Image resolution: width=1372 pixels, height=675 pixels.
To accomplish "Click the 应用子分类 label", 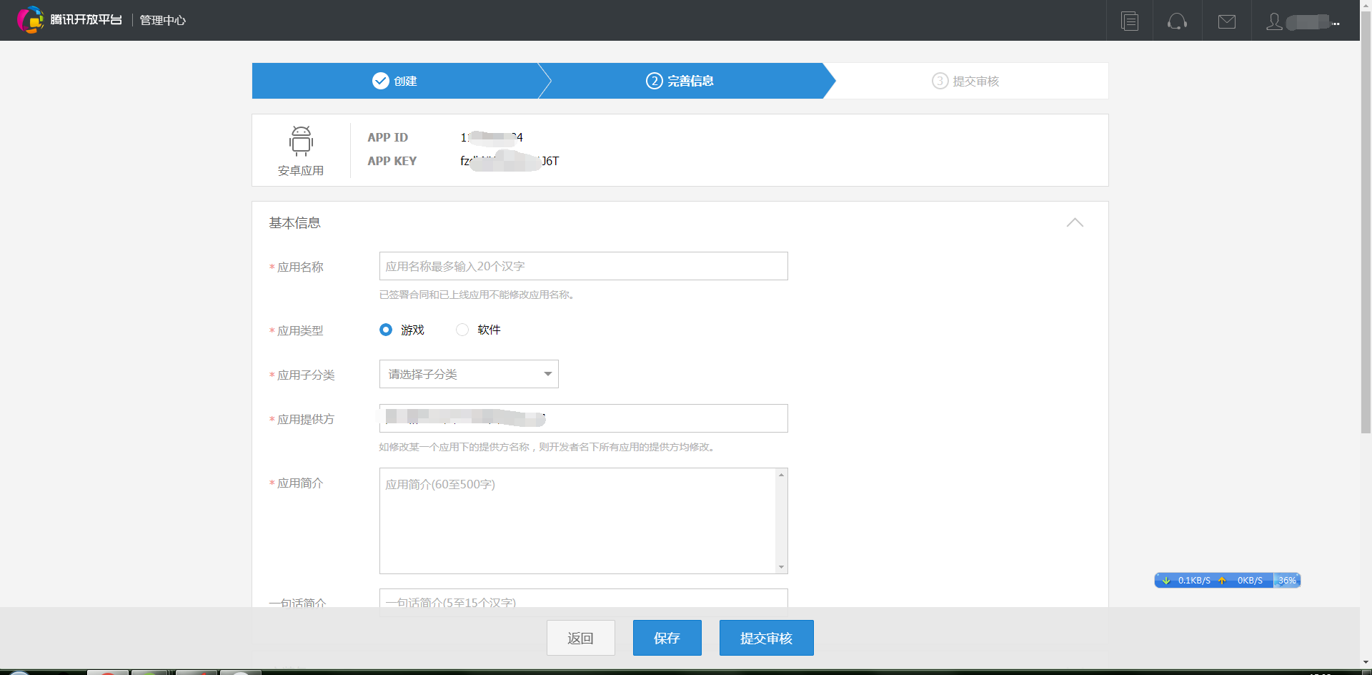I will pyautogui.click(x=306, y=375).
